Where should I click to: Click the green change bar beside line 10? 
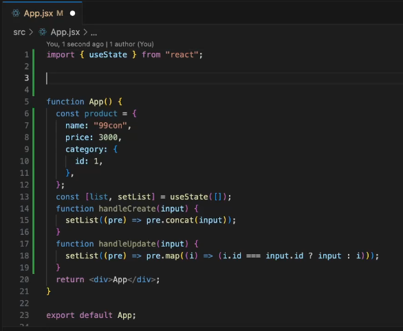click(x=34, y=161)
